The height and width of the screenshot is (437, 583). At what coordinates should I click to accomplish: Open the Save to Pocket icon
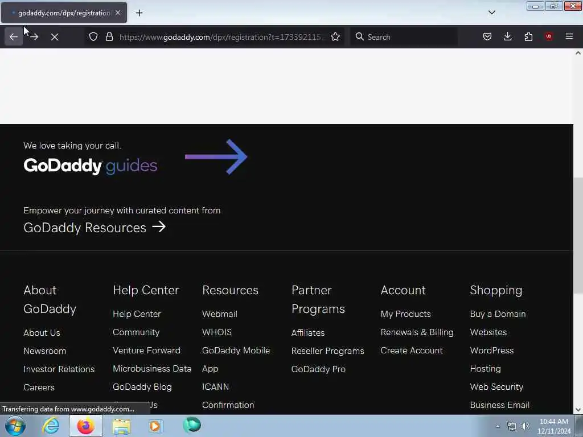pos(487,36)
